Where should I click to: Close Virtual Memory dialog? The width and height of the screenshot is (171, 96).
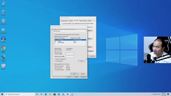(x=86, y=31)
